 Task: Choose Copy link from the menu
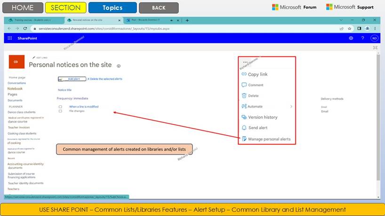pos(257,74)
